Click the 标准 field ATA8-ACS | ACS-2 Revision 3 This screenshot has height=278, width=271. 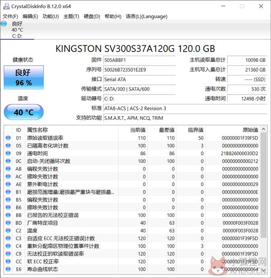(185, 108)
